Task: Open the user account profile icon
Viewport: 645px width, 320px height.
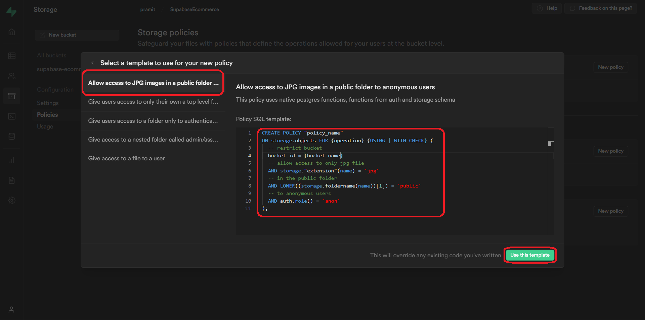Action: click(11, 309)
